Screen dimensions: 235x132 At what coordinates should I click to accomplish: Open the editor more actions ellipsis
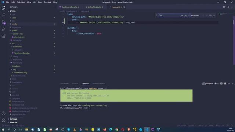(232, 7)
